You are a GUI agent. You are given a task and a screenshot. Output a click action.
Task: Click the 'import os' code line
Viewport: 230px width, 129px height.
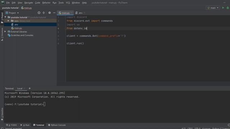[x=73, y=25]
